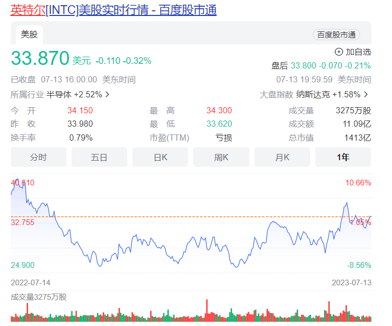Switch chart to 分时 view
This screenshot has height=326, width=392.
[39, 157]
